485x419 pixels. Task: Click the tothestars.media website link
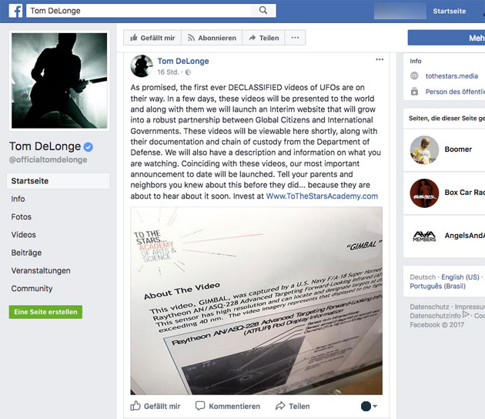[x=452, y=75]
